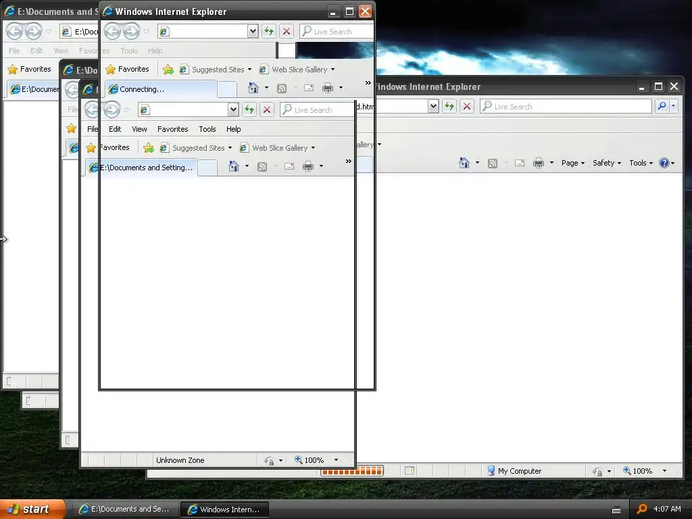Click Feeds icon in Unknown Zone window
The width and height of the screenshot is (692, 519).
(262, 167)
